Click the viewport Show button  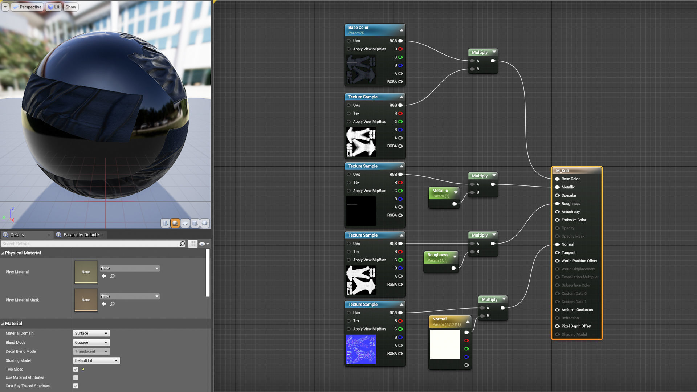tap(71, 7)
